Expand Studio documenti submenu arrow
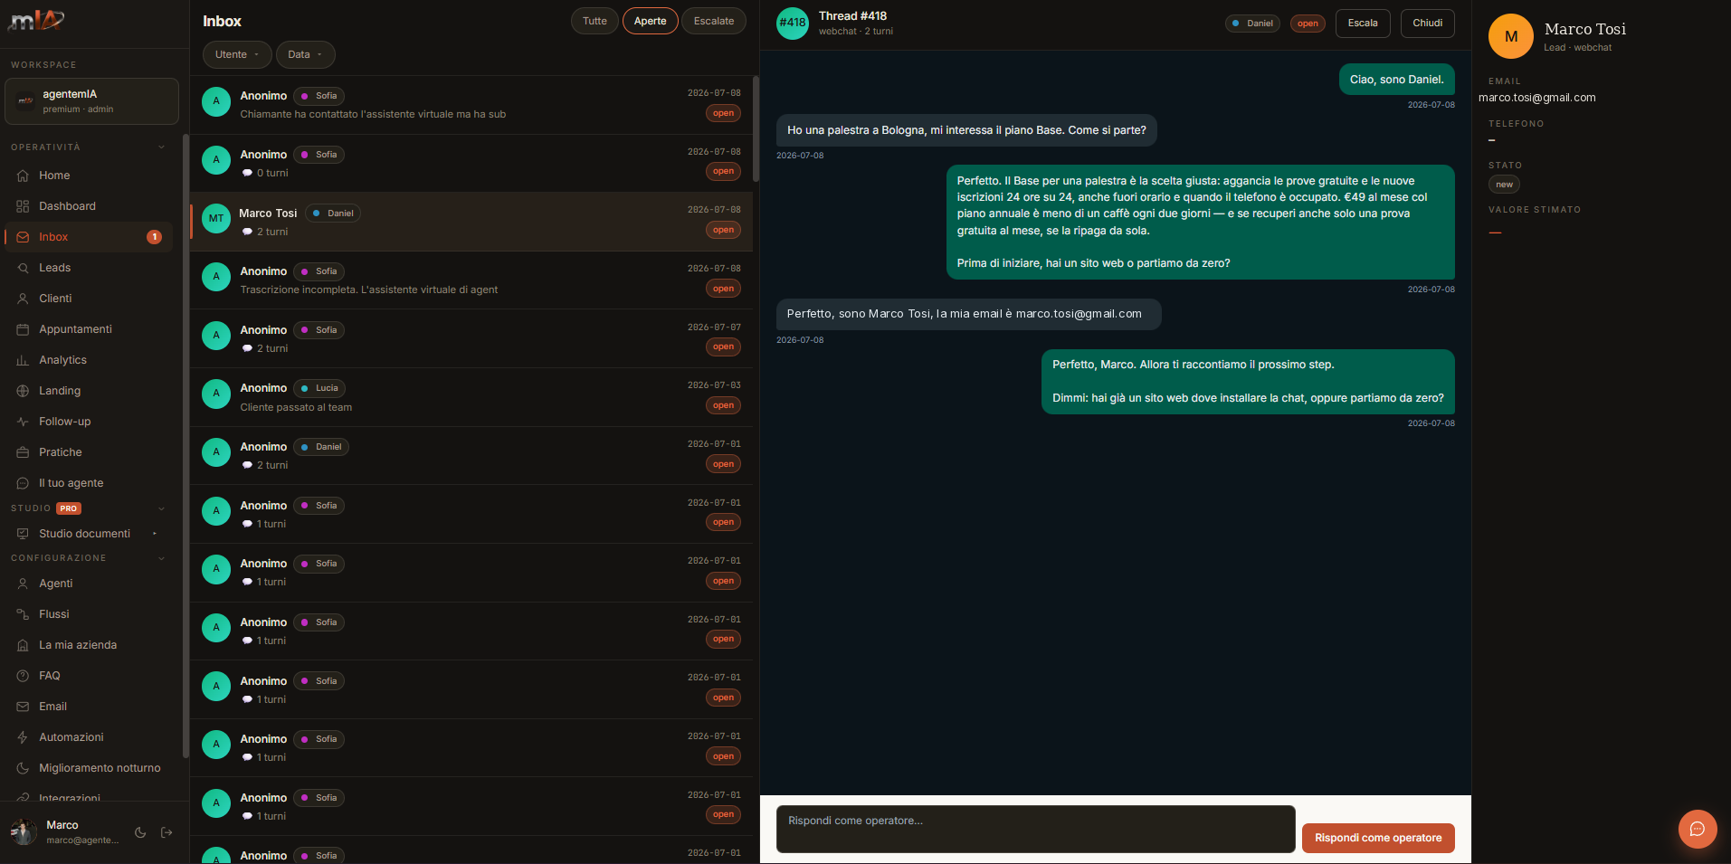This screenshot has height=864, width=1731. pyautogui.click(x=155, y=534)
